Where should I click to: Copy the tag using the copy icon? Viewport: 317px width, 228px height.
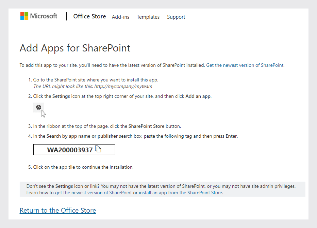[98, 149]
